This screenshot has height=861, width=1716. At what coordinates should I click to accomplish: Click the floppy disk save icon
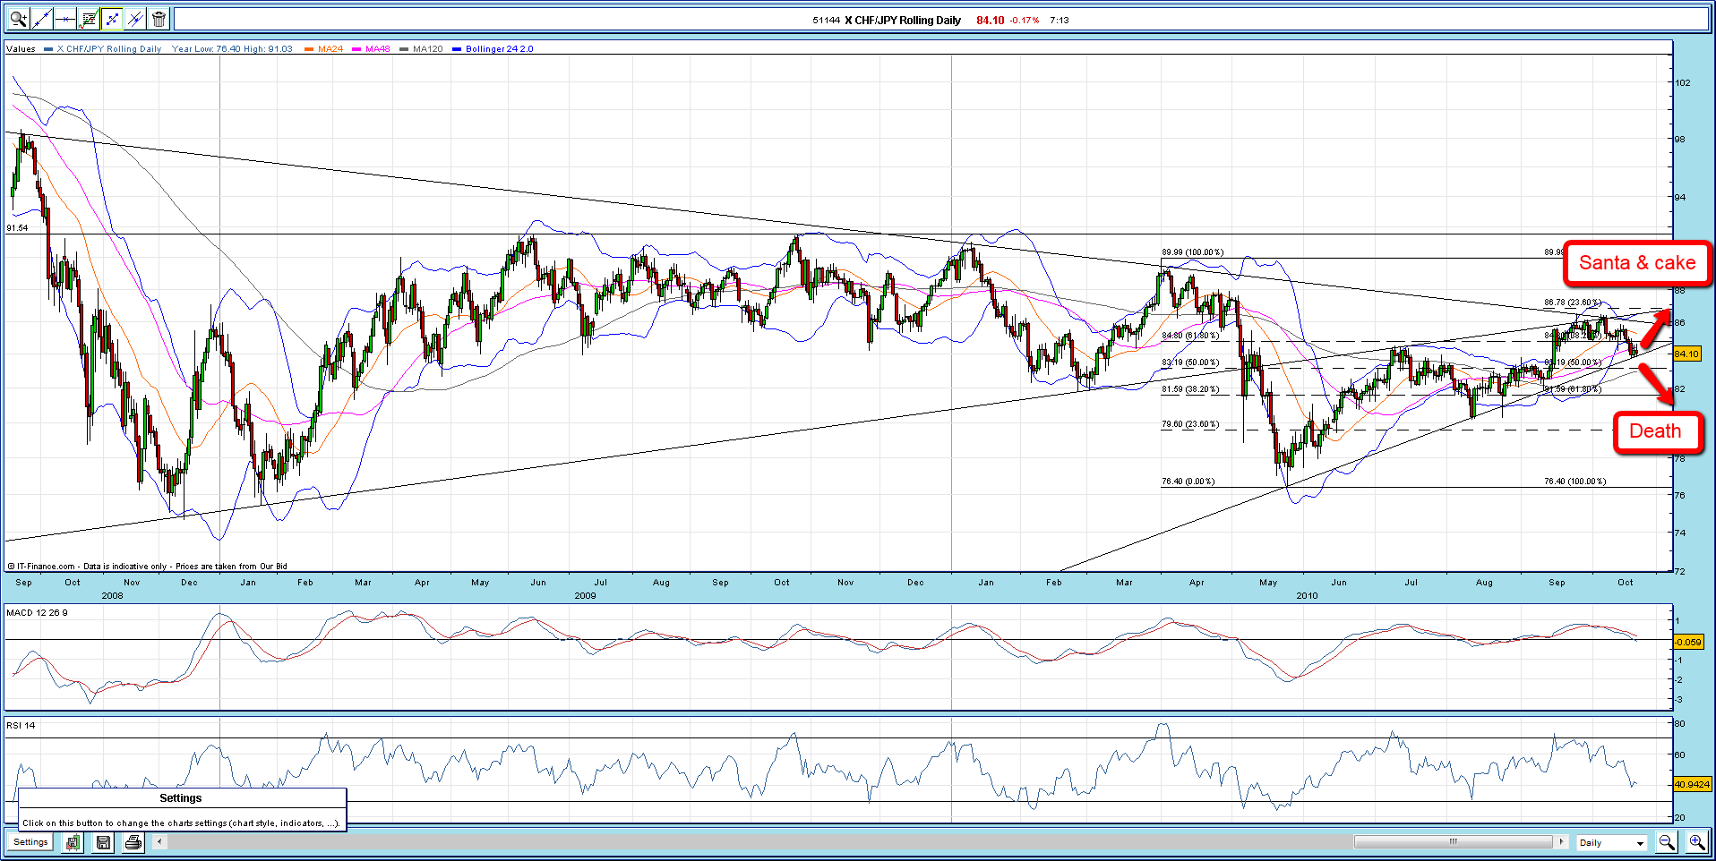(103, 842)
